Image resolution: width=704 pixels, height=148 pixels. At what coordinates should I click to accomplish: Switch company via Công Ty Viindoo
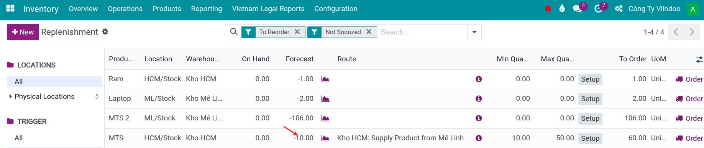click(x=655, y=8)
